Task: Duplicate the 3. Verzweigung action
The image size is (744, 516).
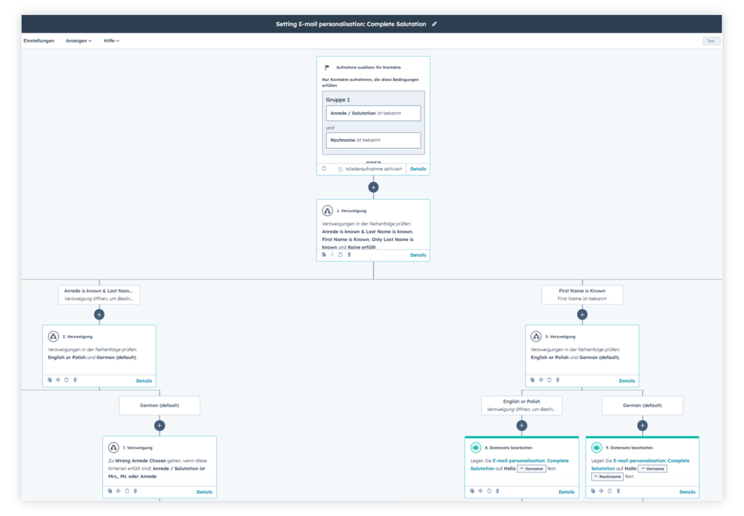Action: (532, 380)
